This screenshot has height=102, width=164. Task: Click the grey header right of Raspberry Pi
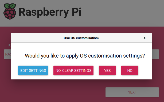pyautogui.click(x=122, y=13)
